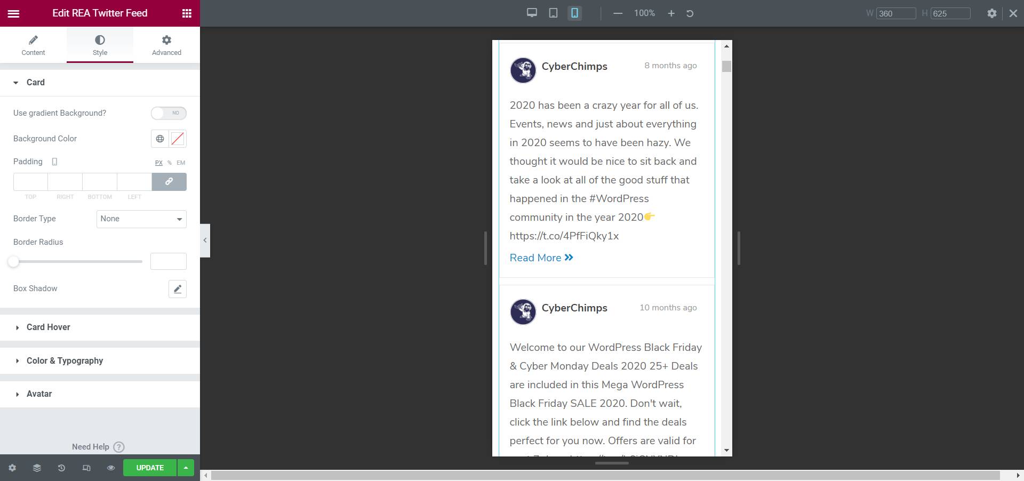Click the CyberChimps name on the first tweet
The image size is (1024, 481).
pos(574,66)
